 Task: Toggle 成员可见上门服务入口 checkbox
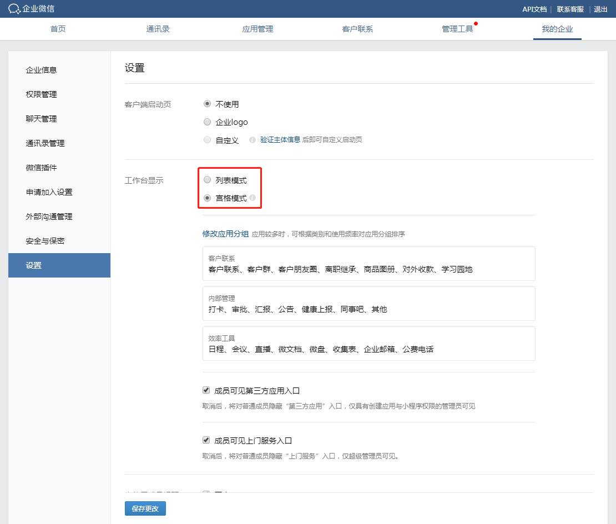[206, 440]
